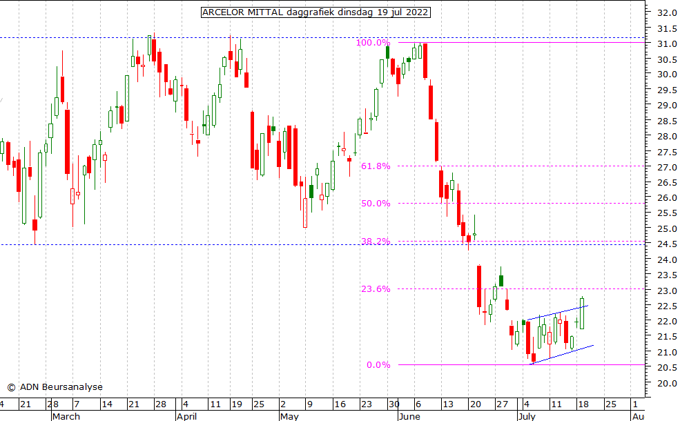Click the 30.0 price axis label
This screenshot has height=421, width=680.
(667, 74)
